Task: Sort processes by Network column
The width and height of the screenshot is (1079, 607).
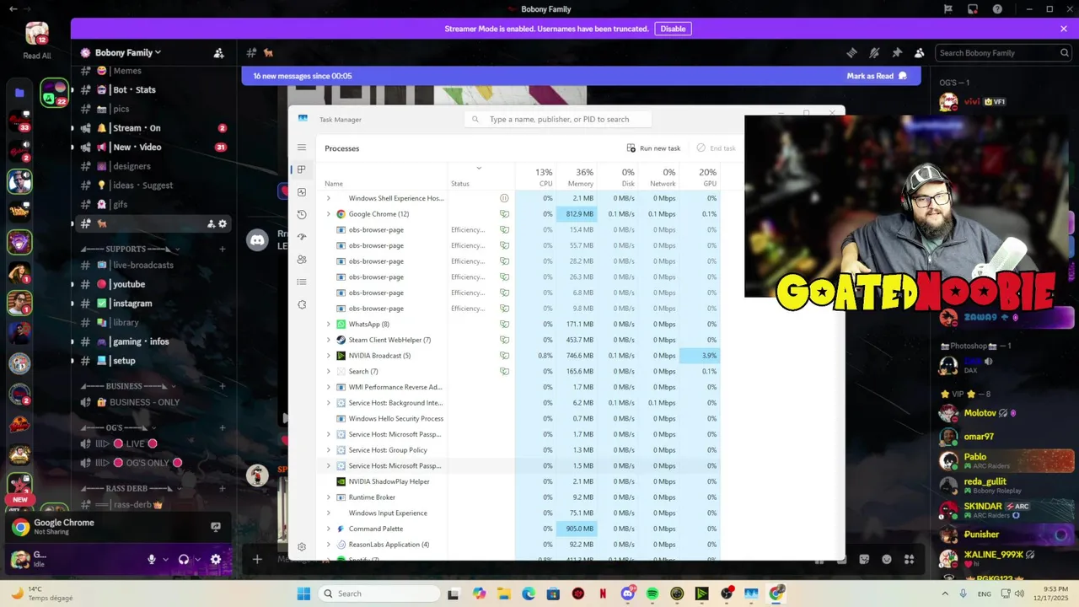Action: tap(658, 177)
